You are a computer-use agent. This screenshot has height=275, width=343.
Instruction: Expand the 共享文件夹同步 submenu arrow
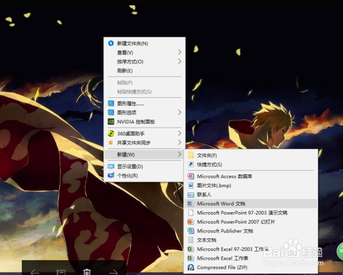(180, 143)
